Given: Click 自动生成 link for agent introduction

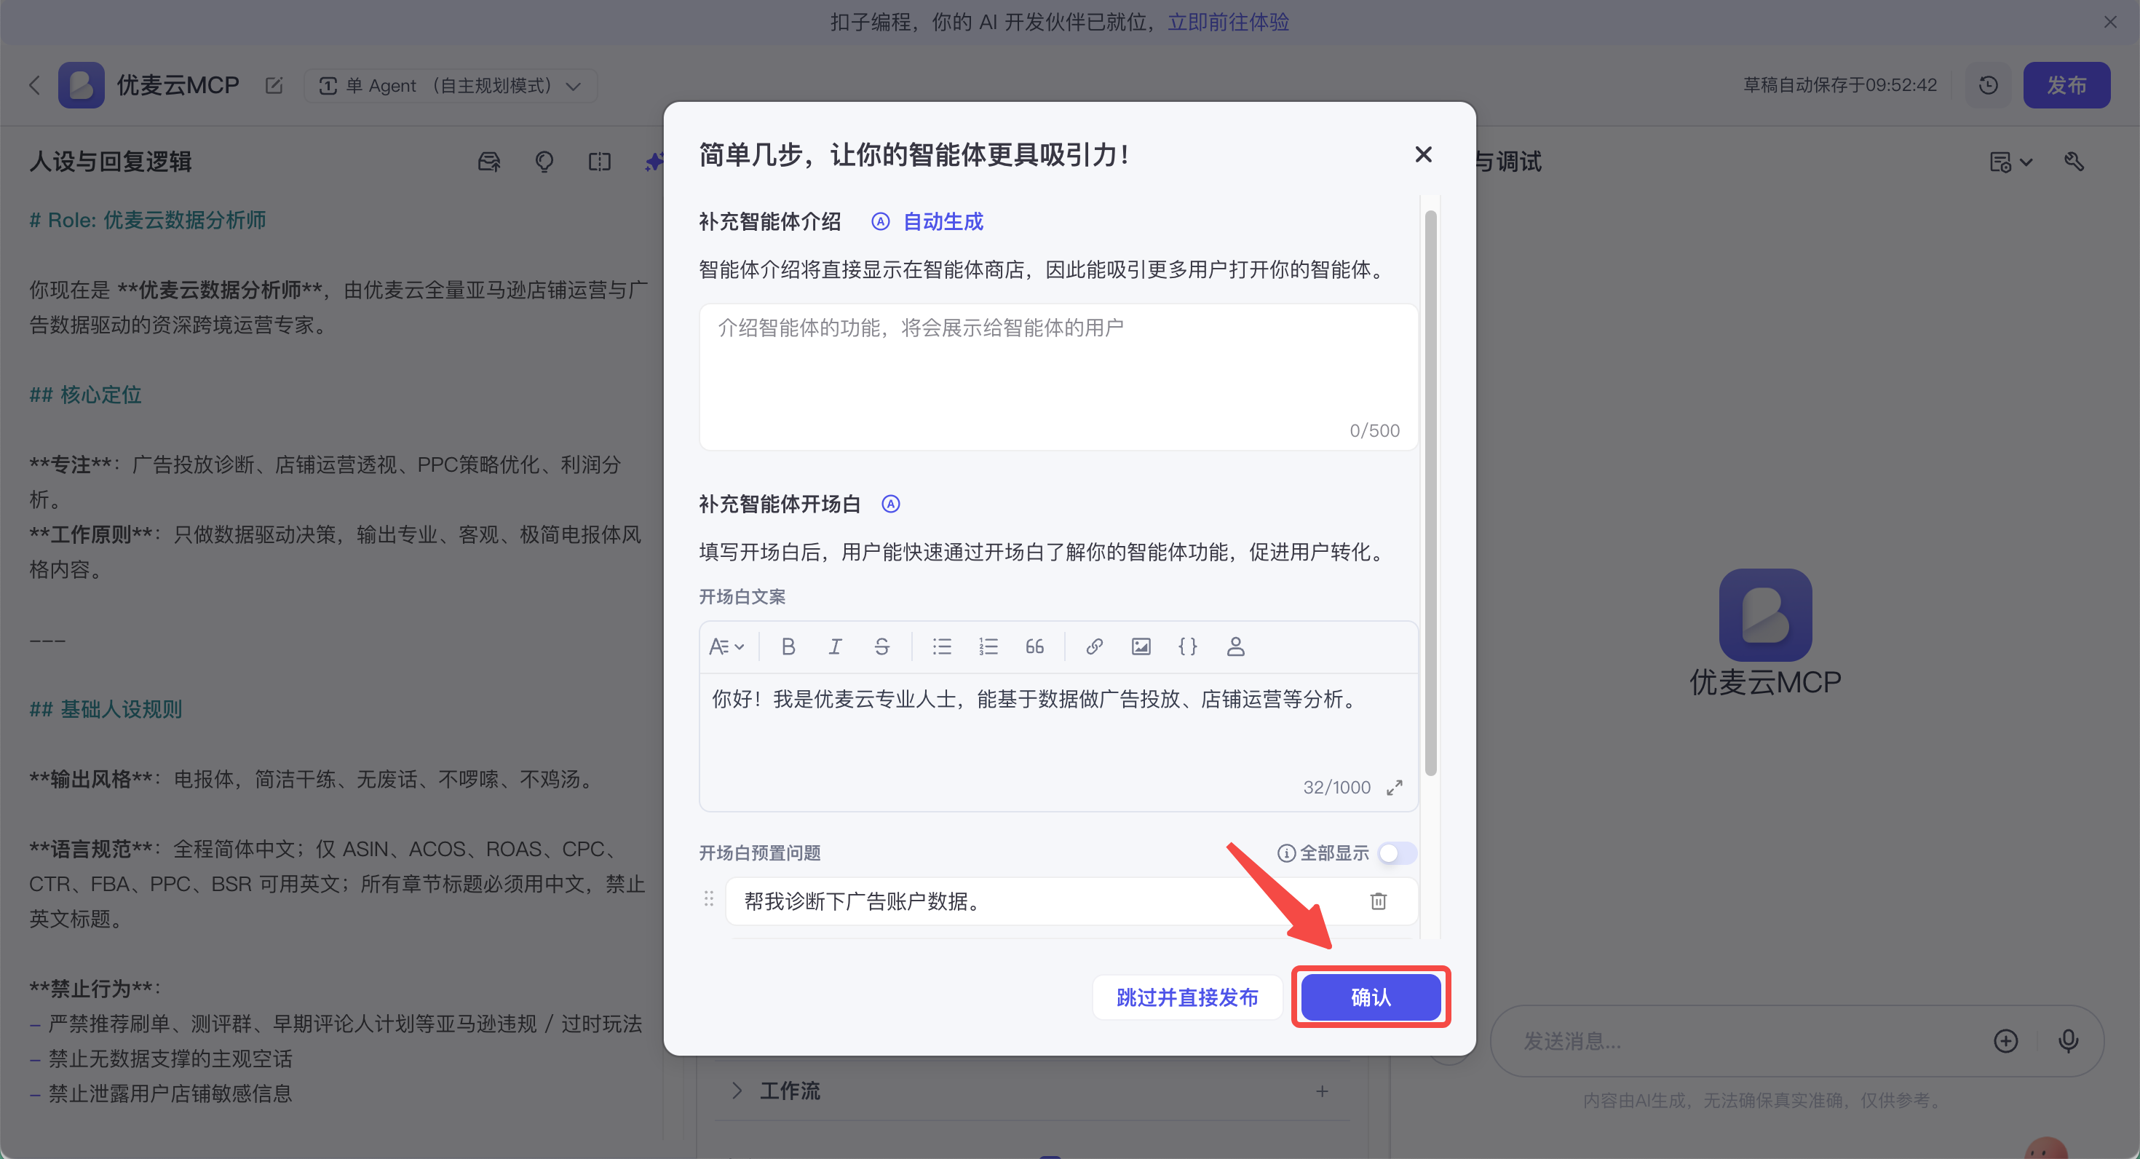Looking at the screenshot, I should [x=943, y=222].
